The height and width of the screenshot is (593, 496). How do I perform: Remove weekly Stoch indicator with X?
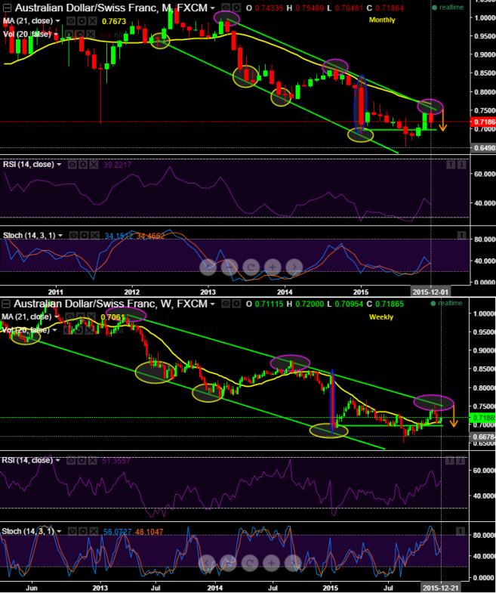[x=94, y=531]
